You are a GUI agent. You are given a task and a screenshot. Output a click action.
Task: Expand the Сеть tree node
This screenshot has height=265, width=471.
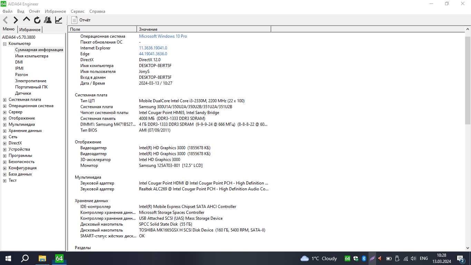coord(5,137)
